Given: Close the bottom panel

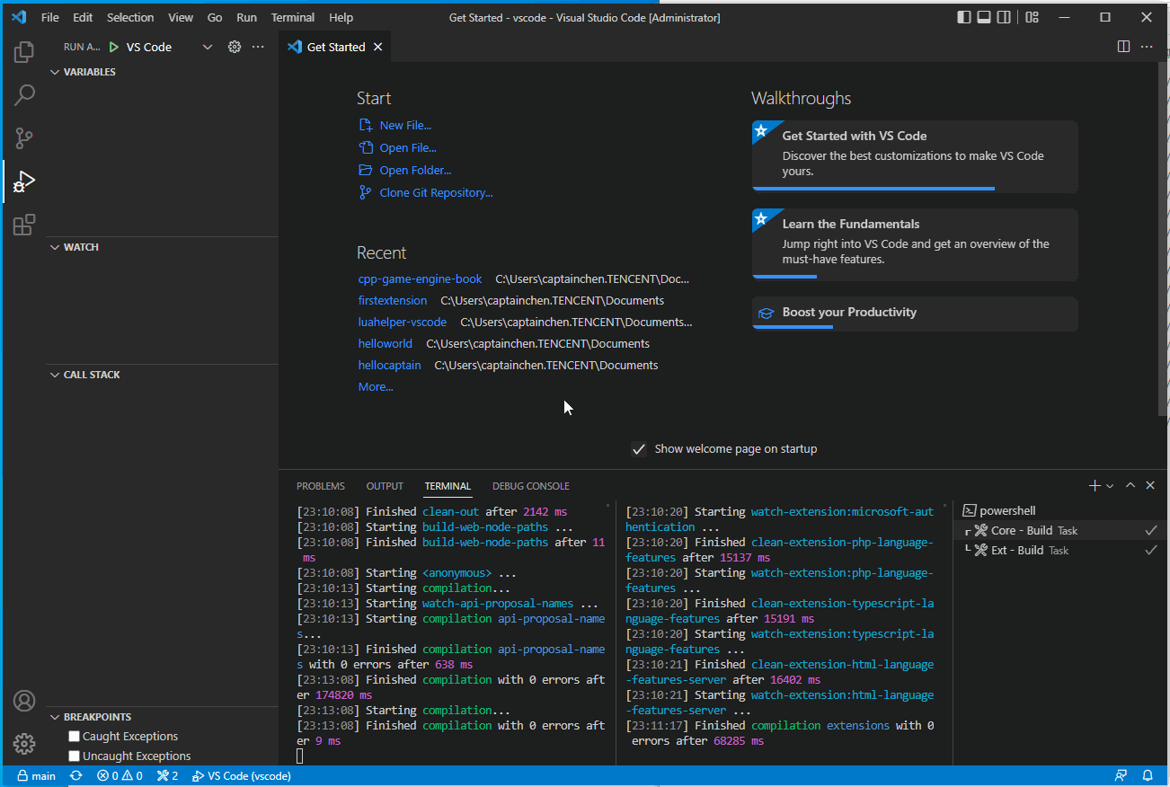Looking at the screenshot, I should pyautogui.click(x=1150, y=485).
